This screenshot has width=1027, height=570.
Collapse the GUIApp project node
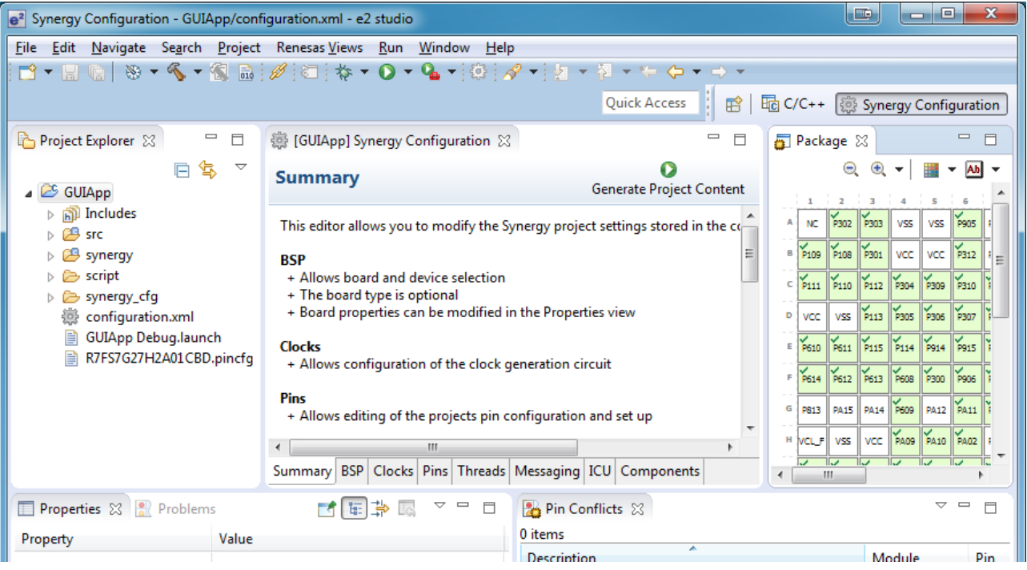click(30, 193)
